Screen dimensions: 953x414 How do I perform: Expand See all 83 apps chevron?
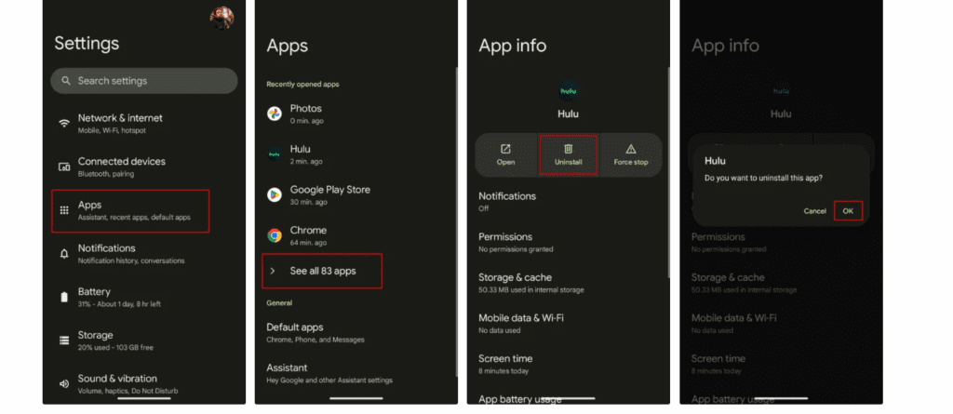pyautogui.click(x=273, y=271)
